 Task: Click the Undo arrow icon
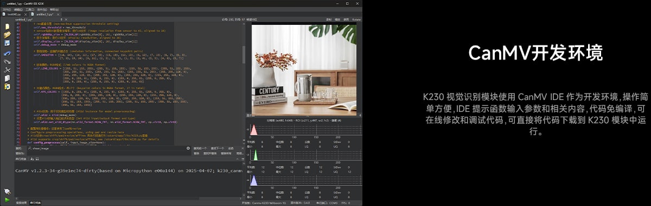7,53
